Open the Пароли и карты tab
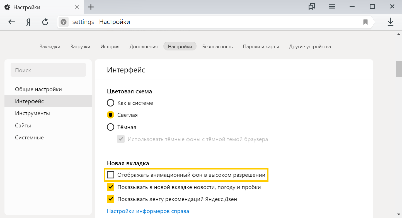Screen dimensions: 402x218 click(x=261, y=47)
